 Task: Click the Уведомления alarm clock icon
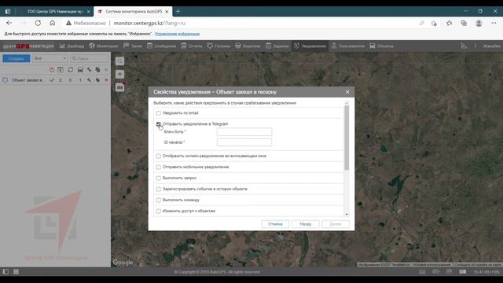297,46
